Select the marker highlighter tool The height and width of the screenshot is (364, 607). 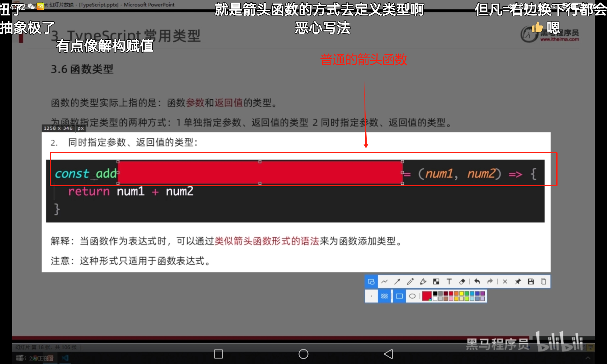click(423, 282)
